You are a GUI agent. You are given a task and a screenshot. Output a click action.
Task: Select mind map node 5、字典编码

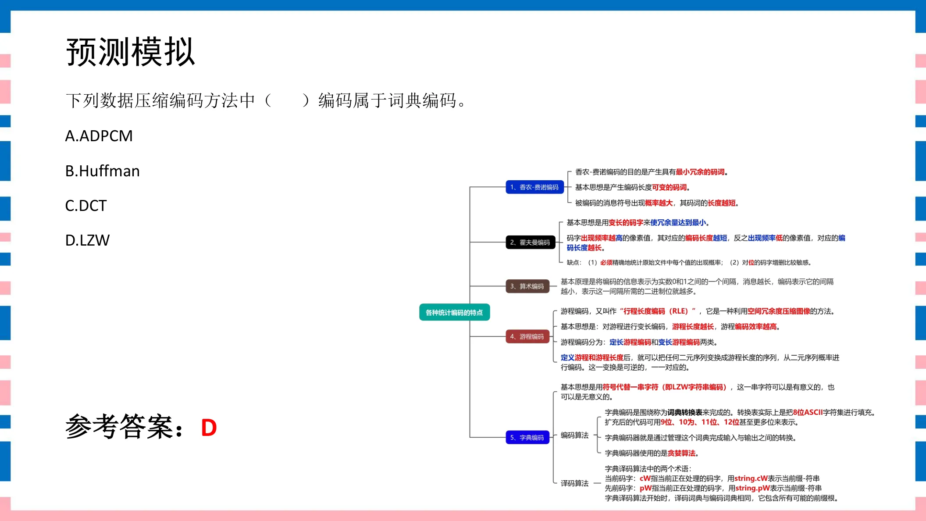(527, 437)
